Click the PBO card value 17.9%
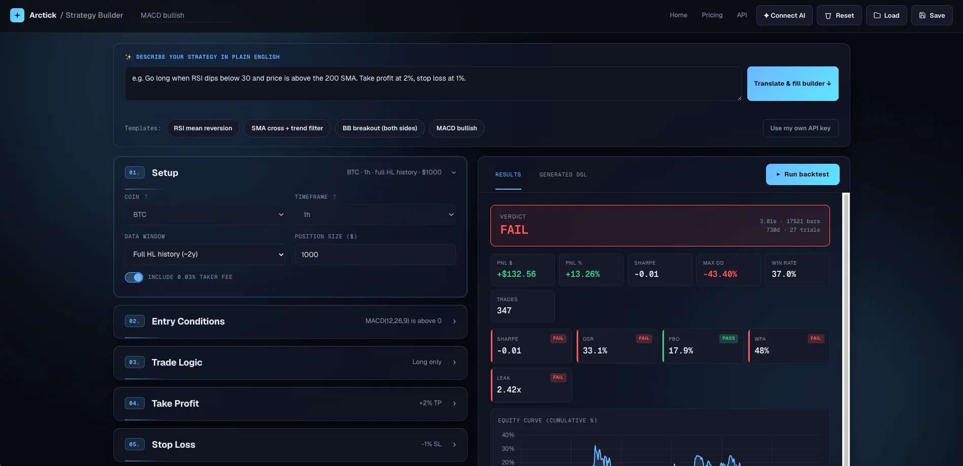 point(681,351)
